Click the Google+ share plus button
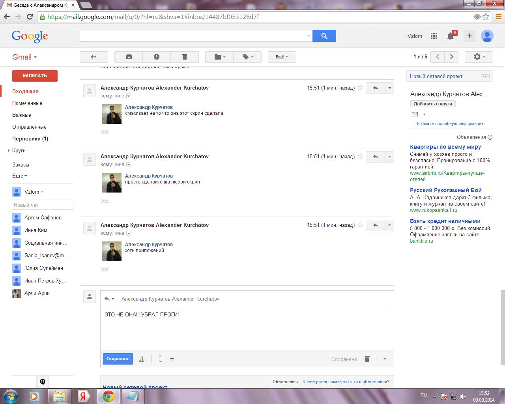The width and height of the screenshot is (505, 404). point(469,36)
